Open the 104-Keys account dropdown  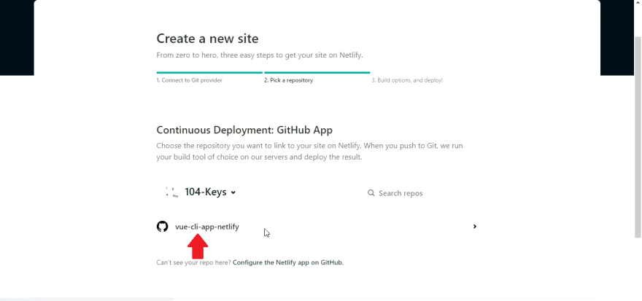coord(210,192)
